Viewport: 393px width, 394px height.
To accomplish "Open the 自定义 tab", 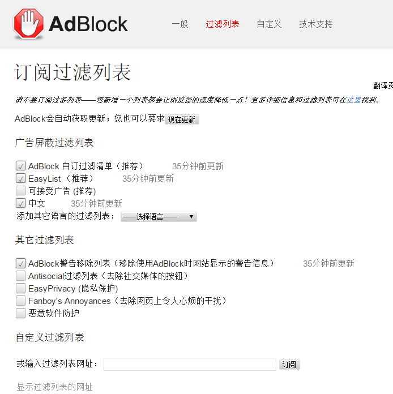I will click(x=269, y=24).
